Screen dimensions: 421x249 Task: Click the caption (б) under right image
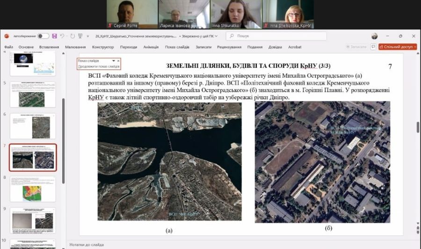tap(329, 228)
